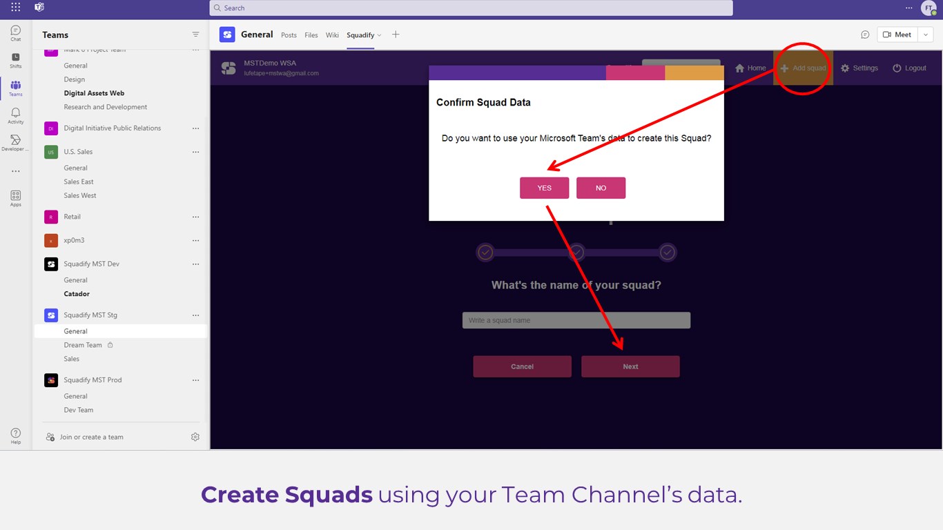Click the U.S. Sales team avatar
Viewport: 943px width, 530px height.
51,152
